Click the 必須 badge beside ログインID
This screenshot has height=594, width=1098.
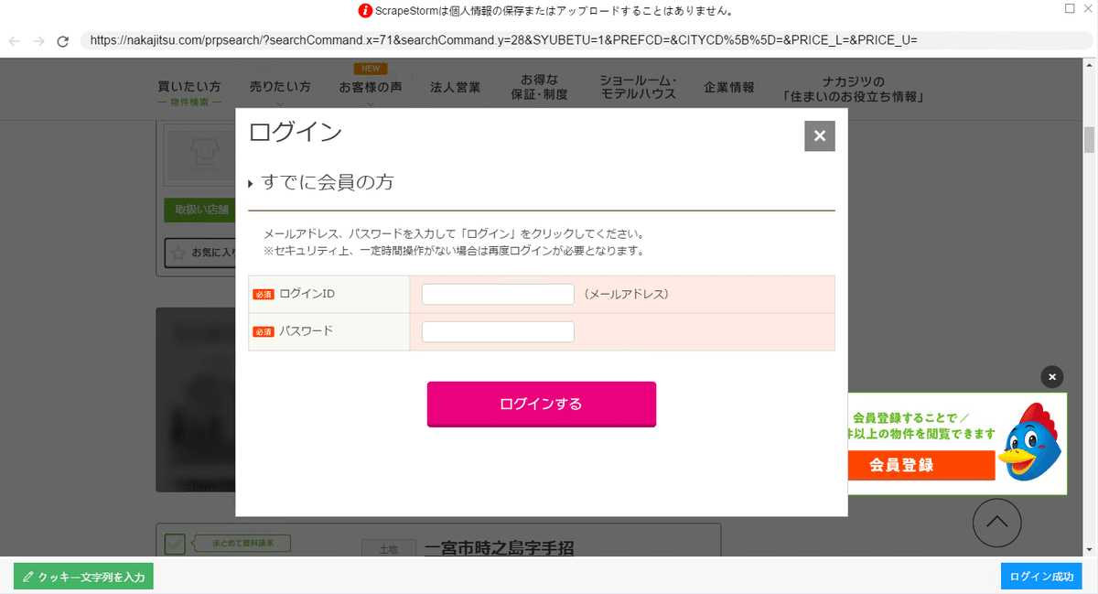pos(264,295)
